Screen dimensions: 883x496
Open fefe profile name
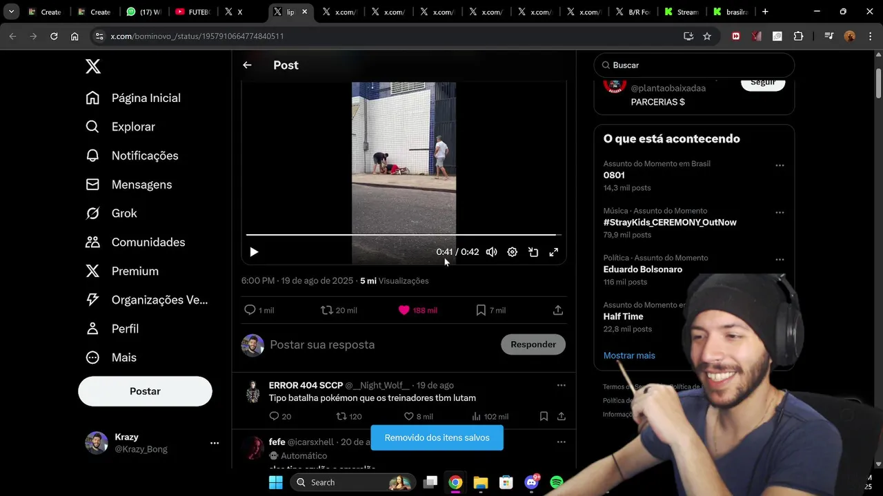[x=277, y=442]
